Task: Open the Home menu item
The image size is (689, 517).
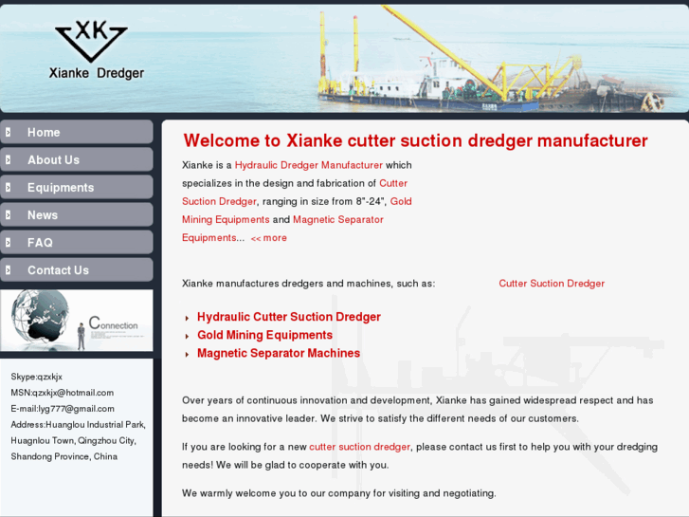Action: coord(44,133)
